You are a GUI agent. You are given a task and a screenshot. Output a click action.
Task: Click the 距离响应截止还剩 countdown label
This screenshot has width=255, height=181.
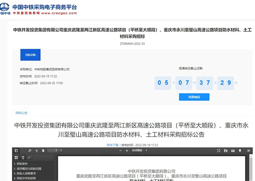(191, 68)
